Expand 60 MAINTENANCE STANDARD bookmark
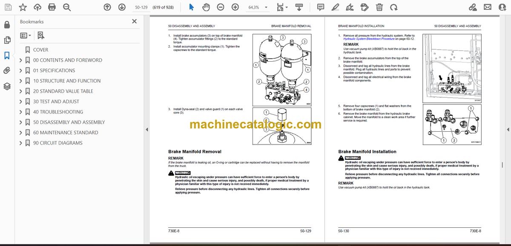This screenshot has width=511, height=246. pyautogui.click(x=21, y=133)
